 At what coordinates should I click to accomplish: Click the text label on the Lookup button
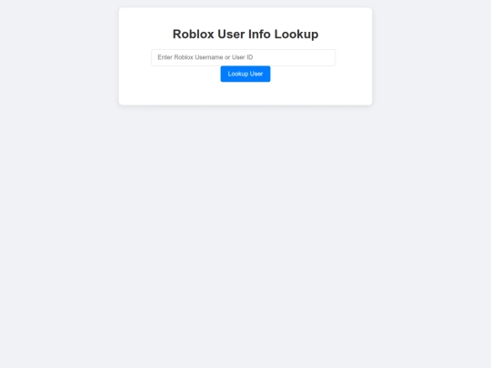pos(245,74)
